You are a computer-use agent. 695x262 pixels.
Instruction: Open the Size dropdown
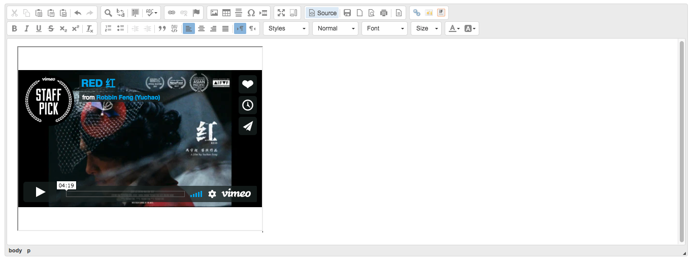point(426,28)
